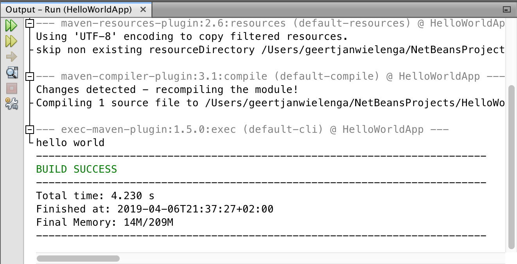Click the BUILD SUCCESS message
Screen dimensions: 517x264
click(x=77, y=169)
